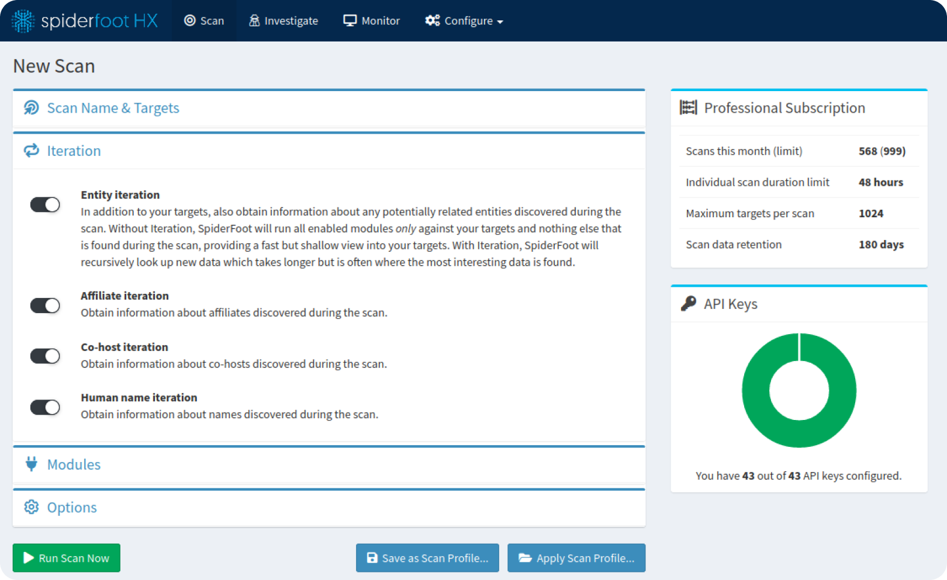Click the Modules plug icon
The height and width of the screenshot is (580, 947).
click(x=32, y=464)
